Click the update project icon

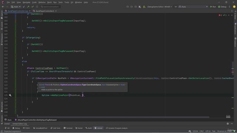click(24, 7)
